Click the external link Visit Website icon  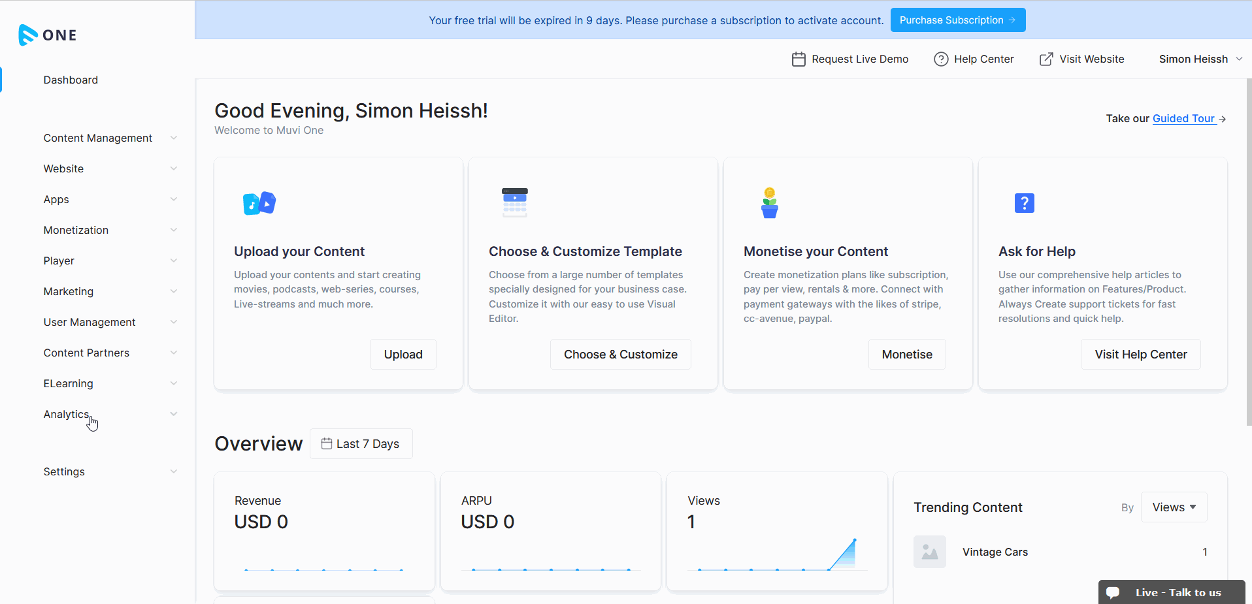point(1046,59)
